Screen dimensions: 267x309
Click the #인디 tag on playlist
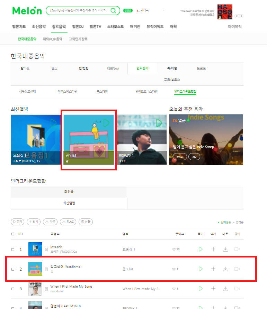180,157
